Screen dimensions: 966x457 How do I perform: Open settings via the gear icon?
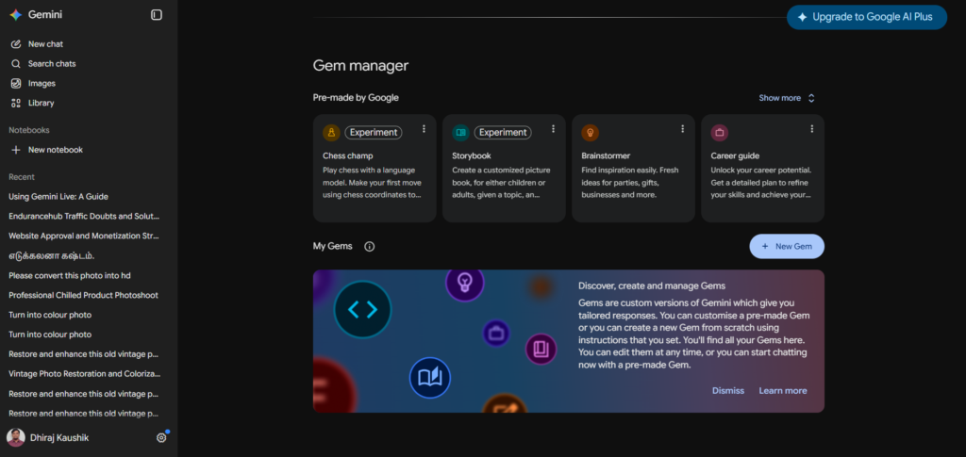(161, 438)
